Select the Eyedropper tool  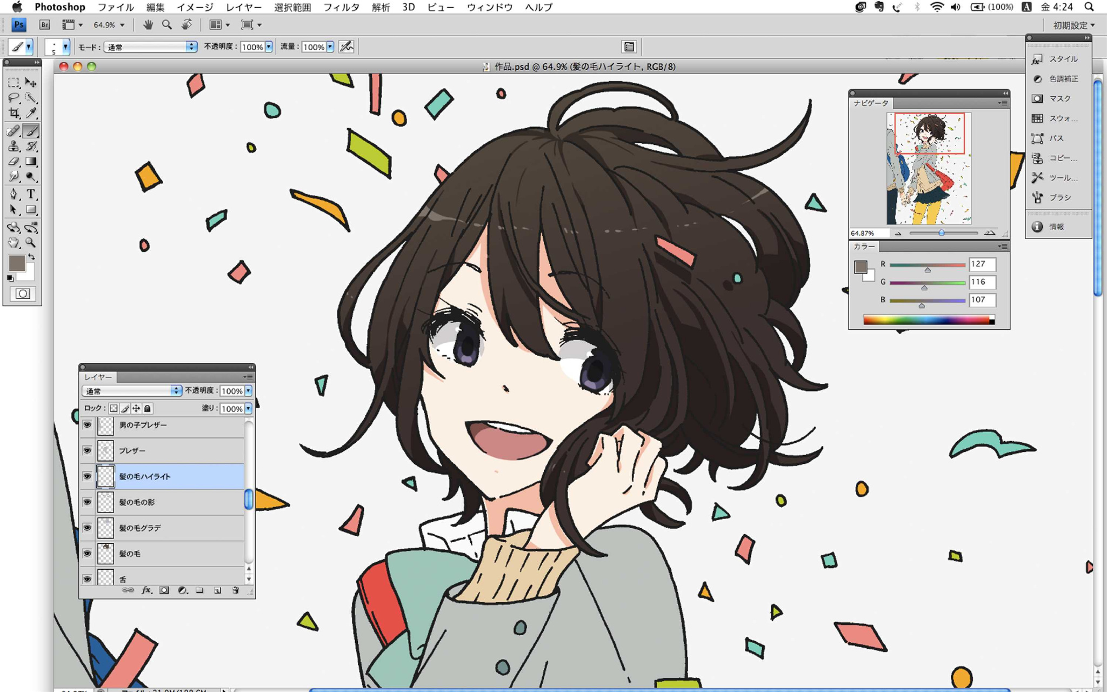point(31,113)
